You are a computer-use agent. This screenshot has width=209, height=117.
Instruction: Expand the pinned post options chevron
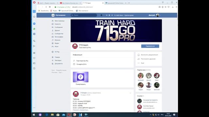pyautogui.click(x=130, y=93)
